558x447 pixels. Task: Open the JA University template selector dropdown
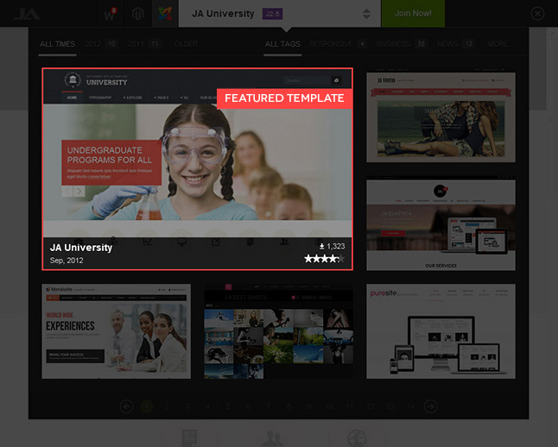pos(280,14)
